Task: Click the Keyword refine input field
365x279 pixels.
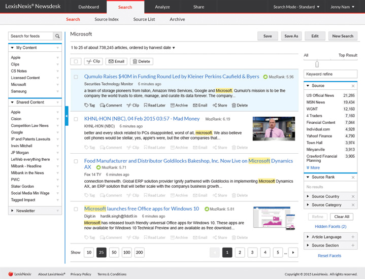Action: pyautogui.click(x=330, y=74)
